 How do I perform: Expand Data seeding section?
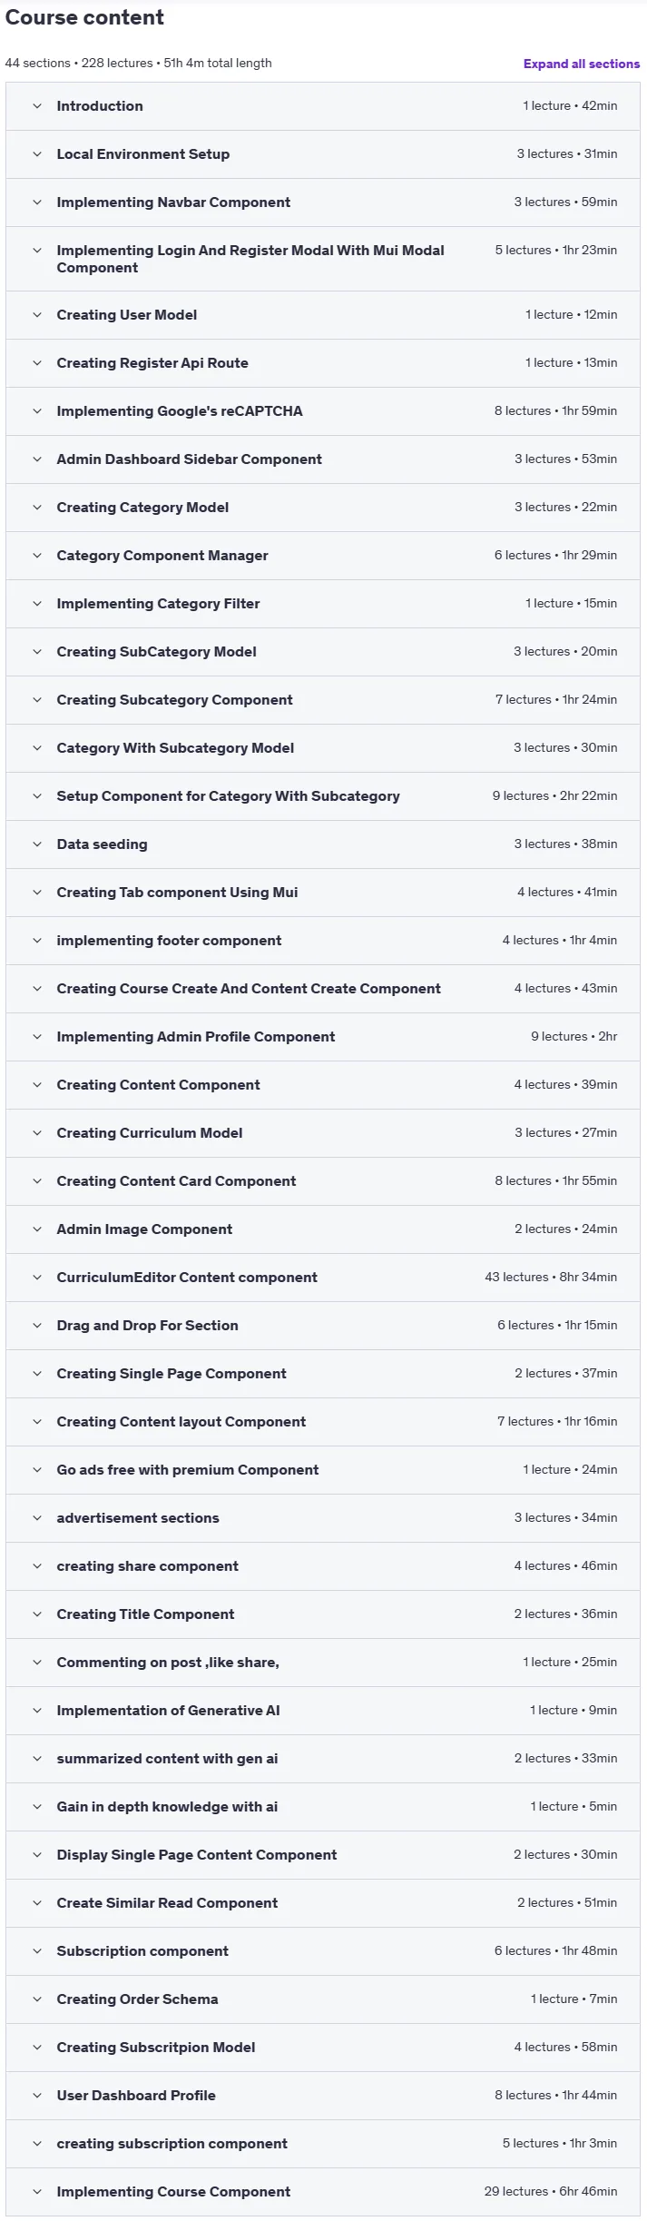coord(323,844)
